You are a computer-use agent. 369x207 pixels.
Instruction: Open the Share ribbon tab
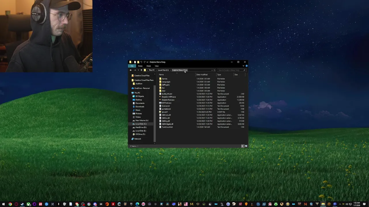[x=148, y=66]
